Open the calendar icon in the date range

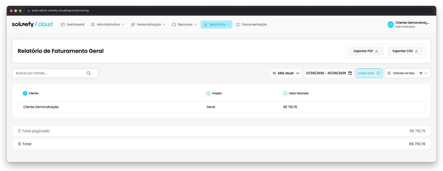pos(350,73)
